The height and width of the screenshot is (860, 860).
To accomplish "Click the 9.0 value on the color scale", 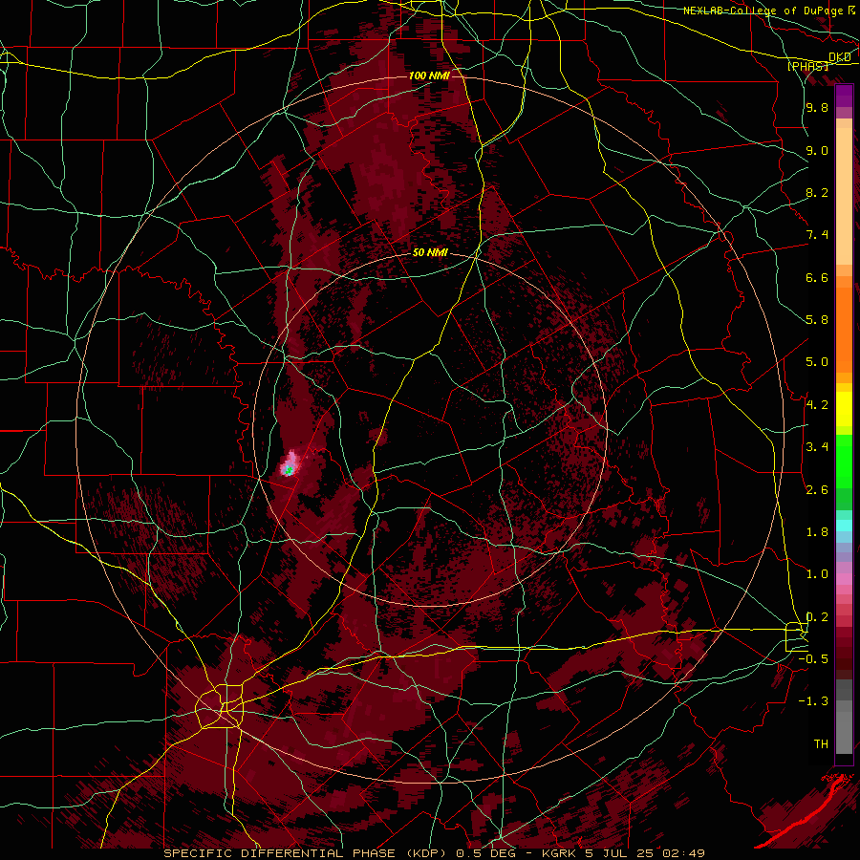I will click(817, 150).
